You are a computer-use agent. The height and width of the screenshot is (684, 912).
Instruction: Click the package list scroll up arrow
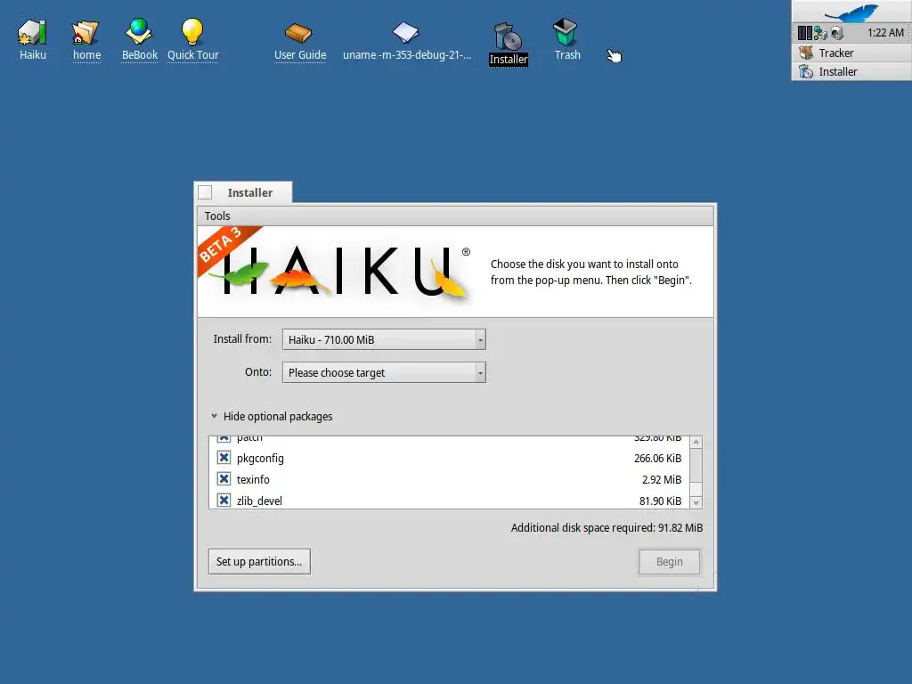click(x=696, y=443)
